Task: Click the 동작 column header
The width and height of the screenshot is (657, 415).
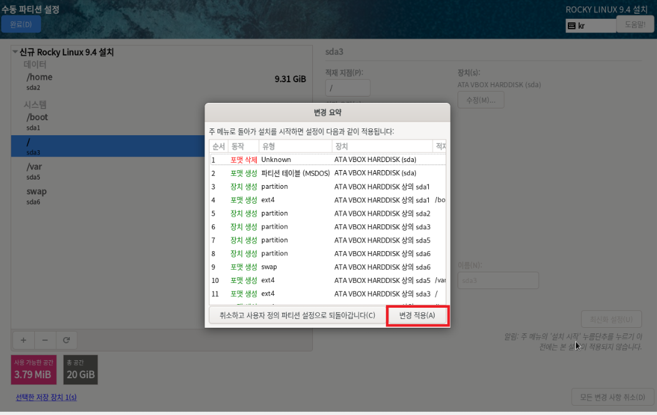Action: pyautogui.click(x=244, y=146)
